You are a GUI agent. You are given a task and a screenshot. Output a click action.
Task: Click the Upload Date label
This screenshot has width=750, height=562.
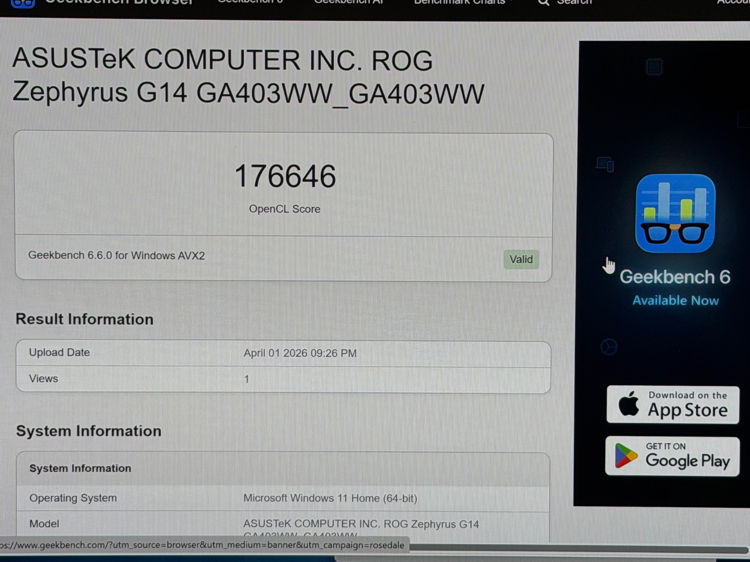click(x=59, y=352)
